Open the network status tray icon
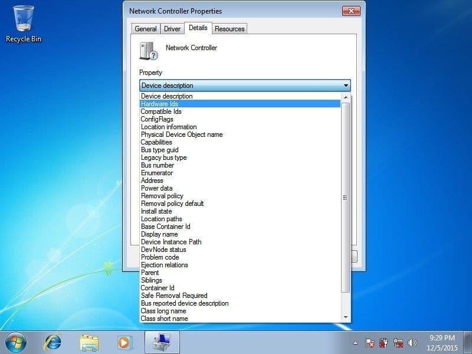 tap(398, 343)
